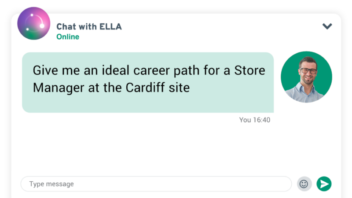
Task: Collapse the chat with the chevron
Action: click(327, 26)
